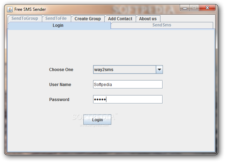Viewport: 225px width, 162px height.
Task: Switch to the Create Group tab
Action: [x=88, y=18]
